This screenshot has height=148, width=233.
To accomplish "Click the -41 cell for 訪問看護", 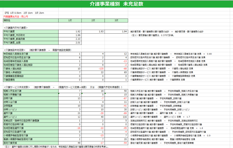I will (116, 106).
